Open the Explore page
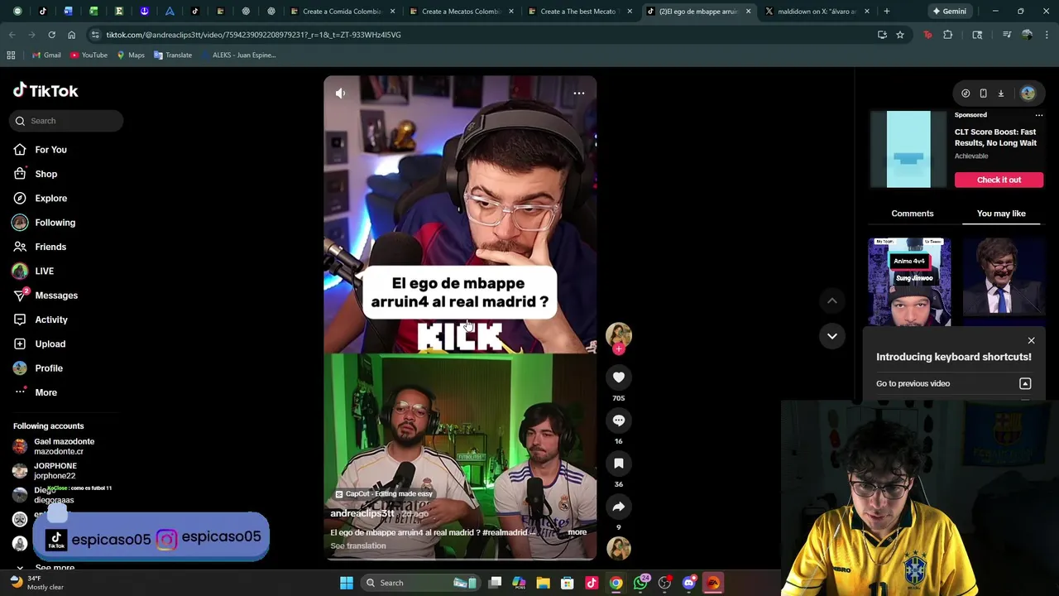Image resolution: width=1059 pixels, height=596 pixels. click(x=51, y=199)
